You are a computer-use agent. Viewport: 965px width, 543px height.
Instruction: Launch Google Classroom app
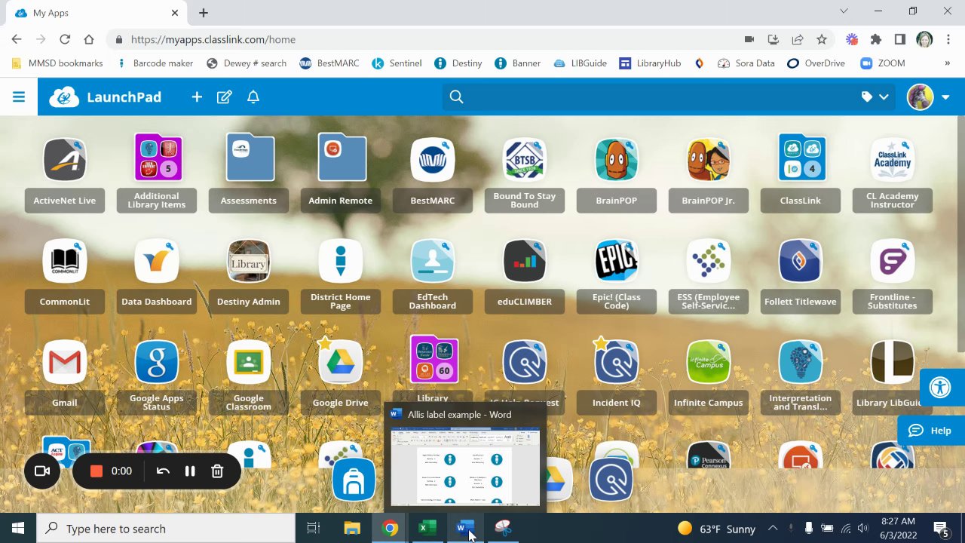click(x=249, y=362)
